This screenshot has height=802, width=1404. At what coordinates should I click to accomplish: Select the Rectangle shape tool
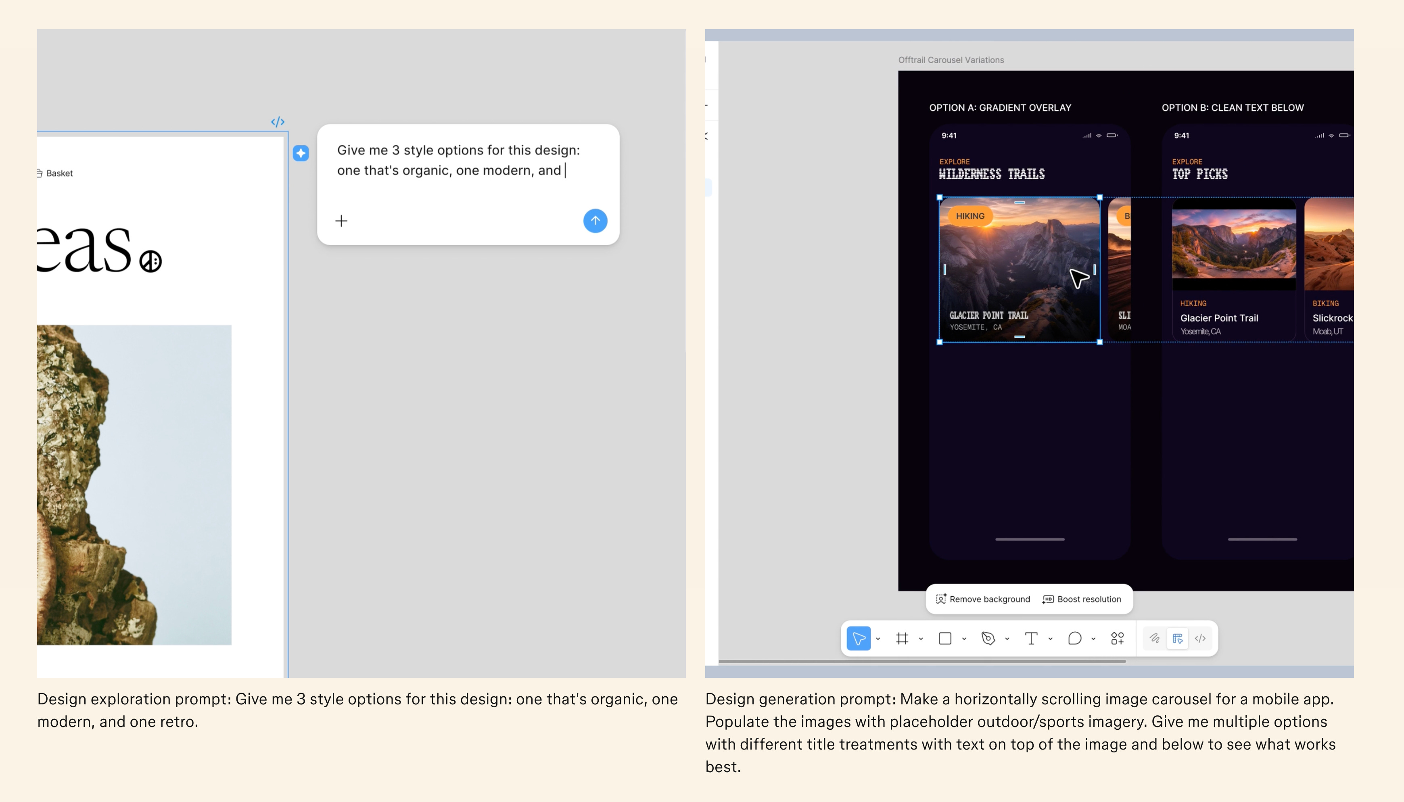click(x=944, y=638)
